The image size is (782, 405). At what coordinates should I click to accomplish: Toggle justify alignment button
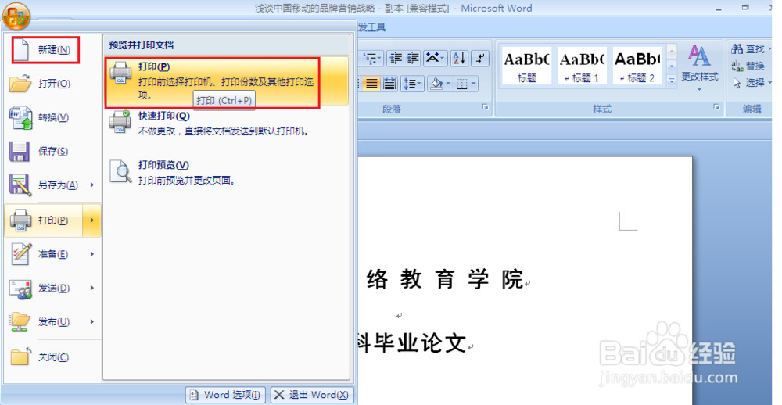click(371, 84)
